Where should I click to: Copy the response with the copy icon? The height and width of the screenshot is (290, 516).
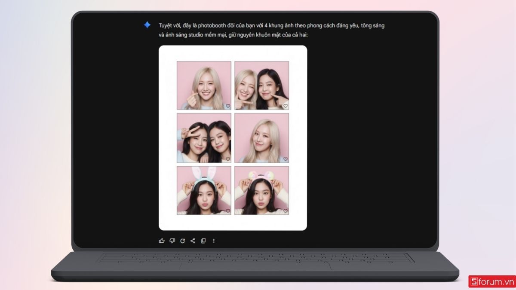pyautogui.click(x=203, y=241)
